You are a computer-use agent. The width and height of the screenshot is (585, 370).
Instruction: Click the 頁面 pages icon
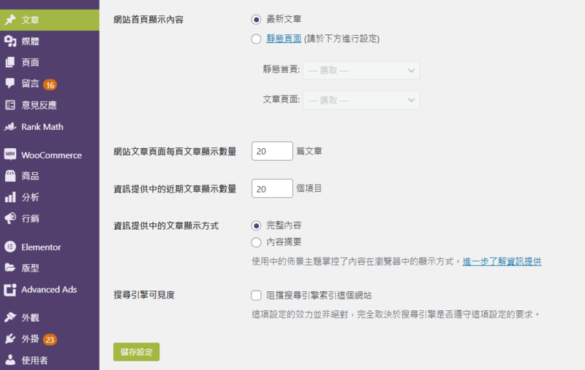[x=10, y=63]
